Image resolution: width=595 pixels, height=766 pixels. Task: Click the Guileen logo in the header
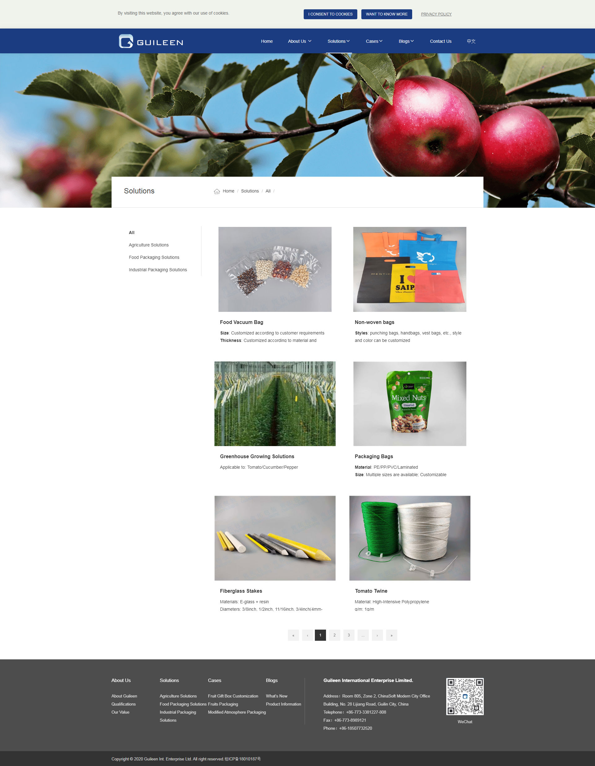[x=151, y=41]
